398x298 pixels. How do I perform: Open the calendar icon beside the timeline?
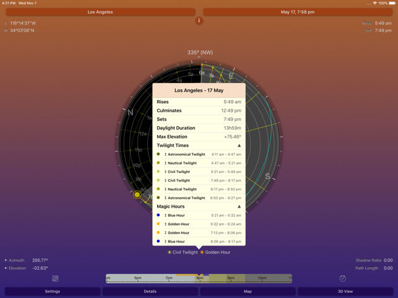click(x=55, y=279)
